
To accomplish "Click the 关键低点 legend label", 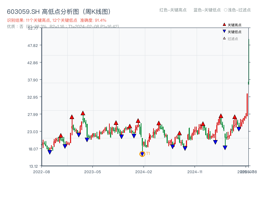I will pos(235,32).
